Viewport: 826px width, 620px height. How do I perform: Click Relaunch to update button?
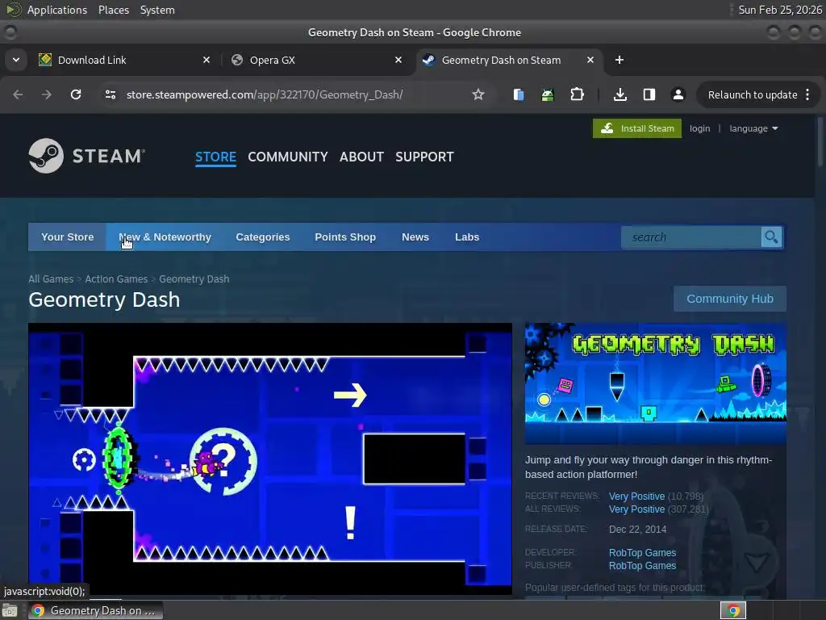coord(753,95)
